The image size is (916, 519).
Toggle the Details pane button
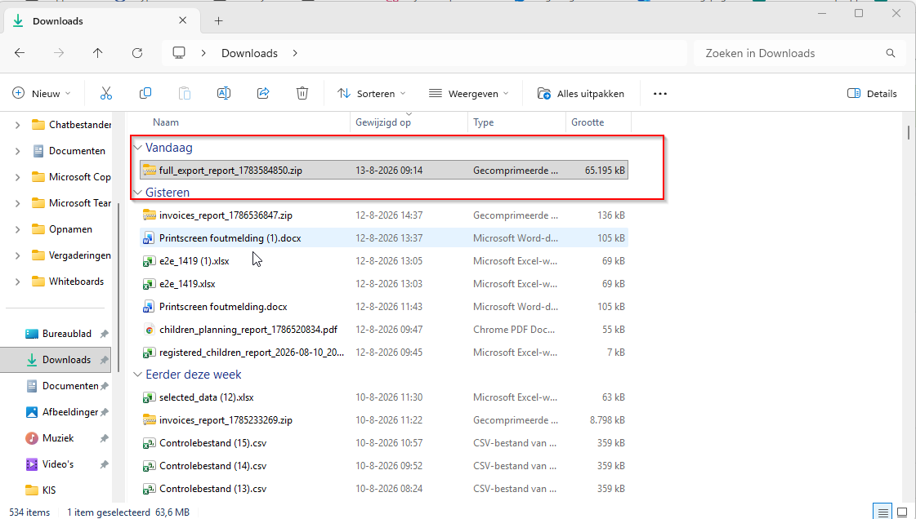pyautogui.click(x=872, y=93)
